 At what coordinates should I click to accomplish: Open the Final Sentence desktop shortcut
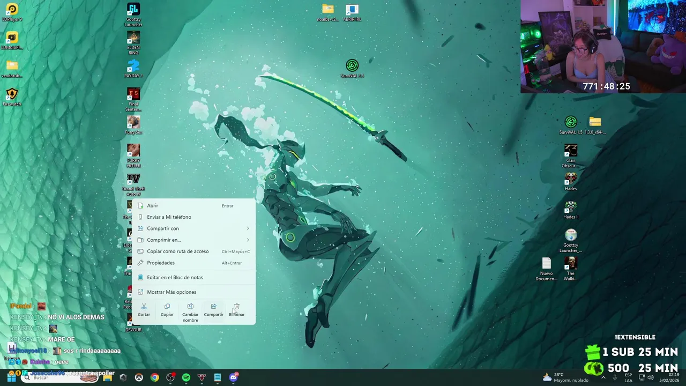coord(133,100)
